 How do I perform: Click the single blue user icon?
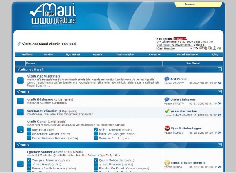[214, 48]
